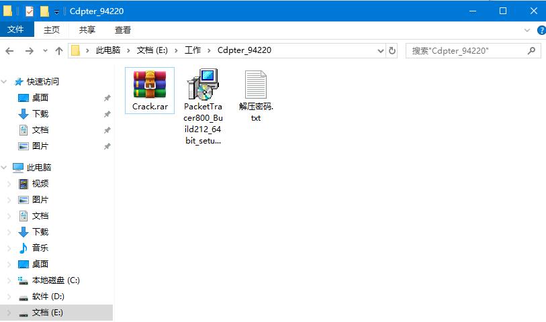The width and height of the screenshot is (546, 322).
Task: Click the pin icon next to 下载
Action: point(107,114)
